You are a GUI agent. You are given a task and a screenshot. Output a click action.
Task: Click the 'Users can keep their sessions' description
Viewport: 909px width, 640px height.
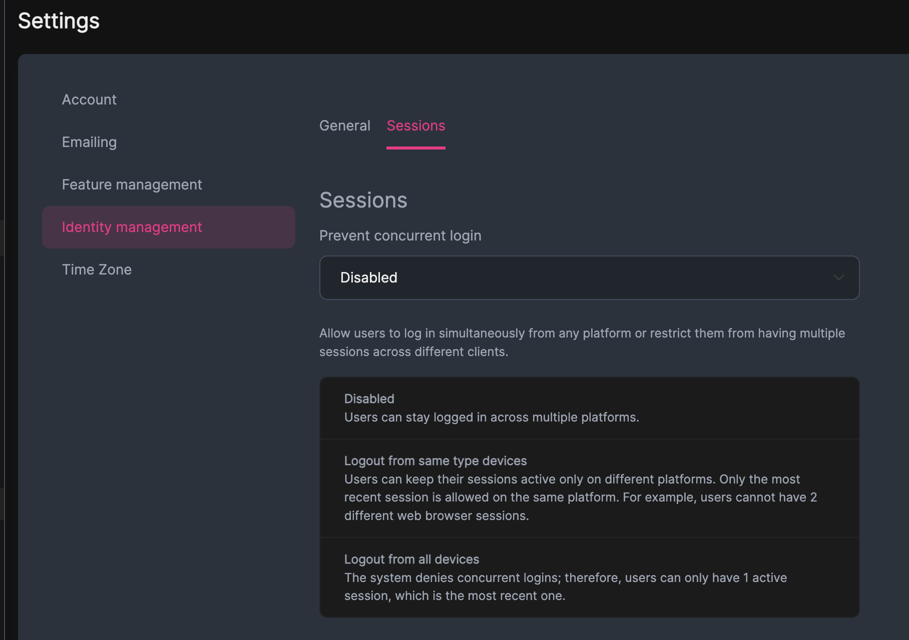(x=580, y=497)
